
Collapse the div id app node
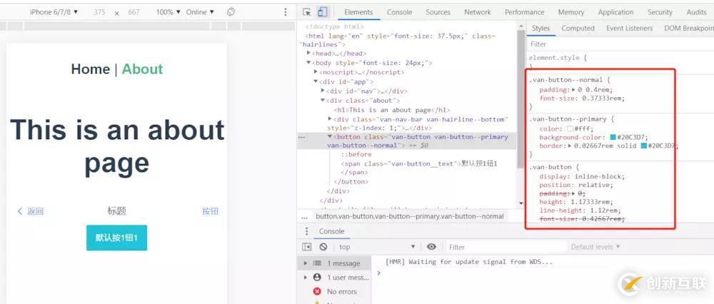(316, 81)
